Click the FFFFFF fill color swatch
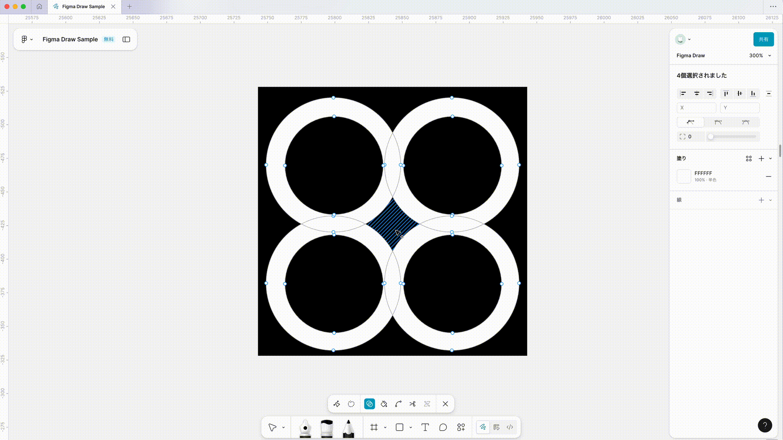Viewport: 783px width, 440px height. [x=684, y=176]
